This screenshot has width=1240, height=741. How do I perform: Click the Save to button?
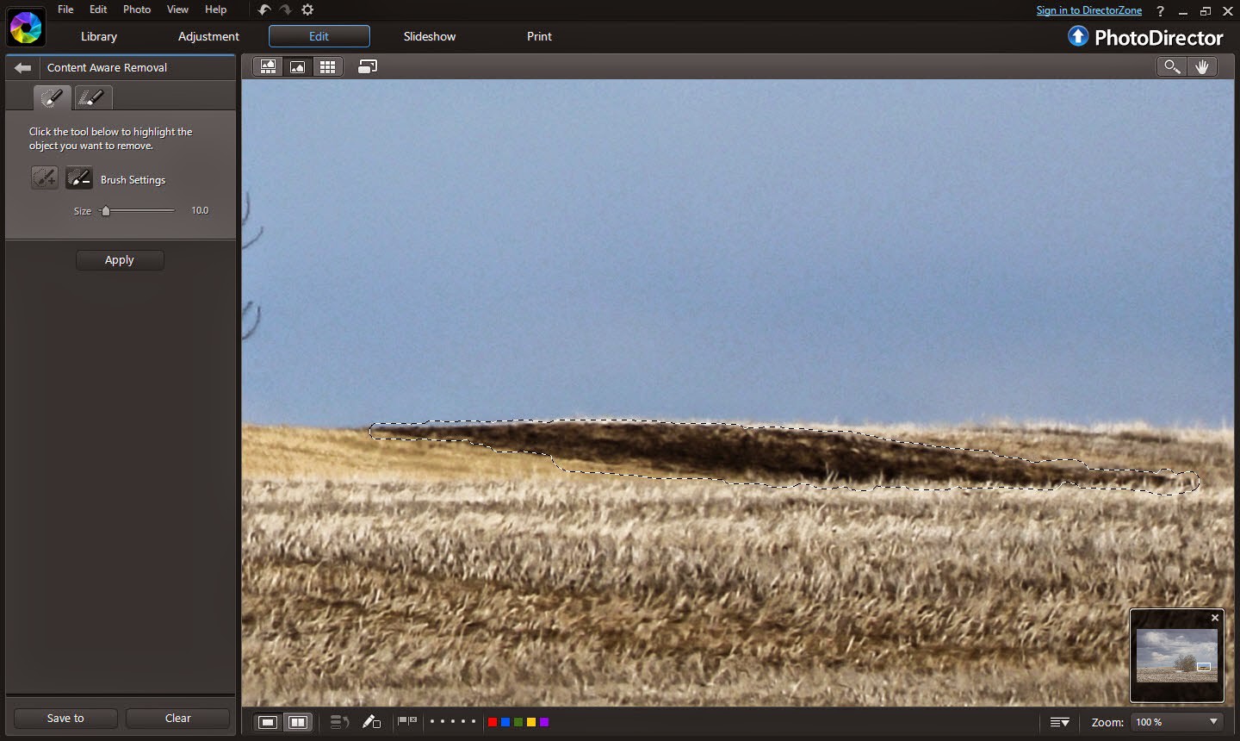65,718
